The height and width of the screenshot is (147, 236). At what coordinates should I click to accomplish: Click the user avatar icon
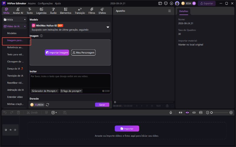(177, 3)
